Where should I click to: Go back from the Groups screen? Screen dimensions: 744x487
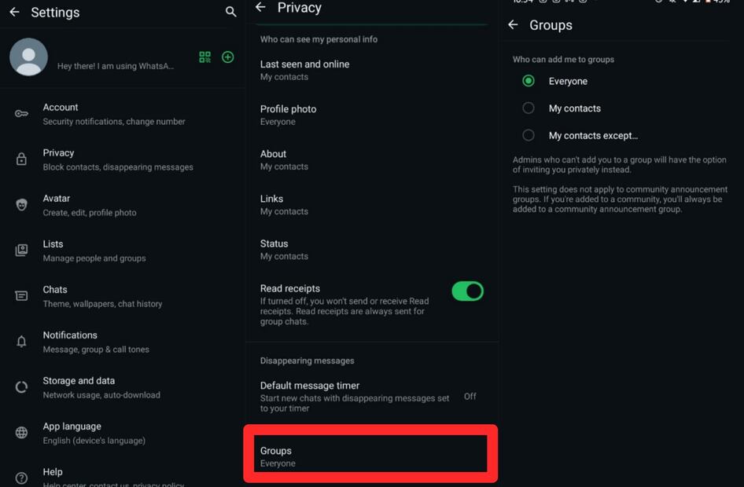tap(513, 25)
